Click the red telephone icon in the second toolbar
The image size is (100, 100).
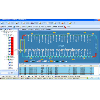click(x=65, y=27)
